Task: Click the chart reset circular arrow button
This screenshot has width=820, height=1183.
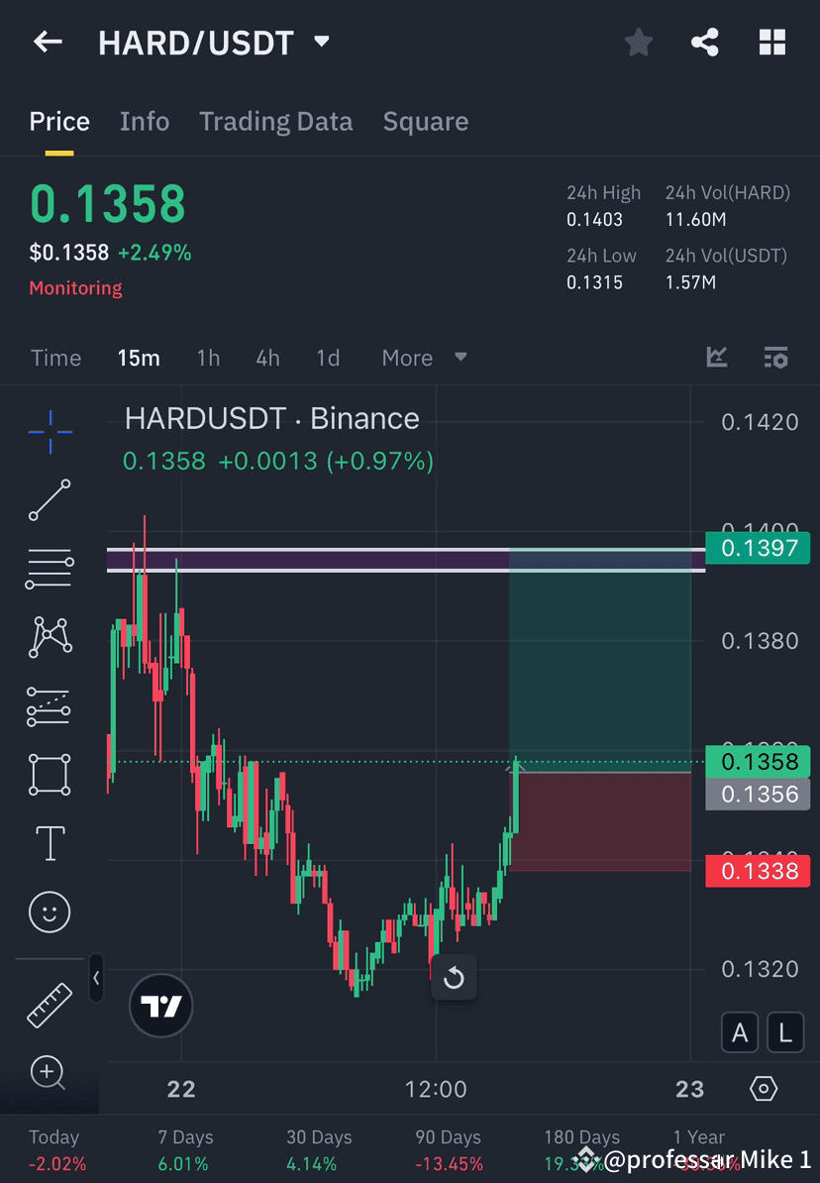Action: pyautogui.click(x=454, y=978)
